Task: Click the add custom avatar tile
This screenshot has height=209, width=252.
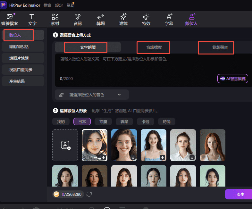Action: click(65, 145)
